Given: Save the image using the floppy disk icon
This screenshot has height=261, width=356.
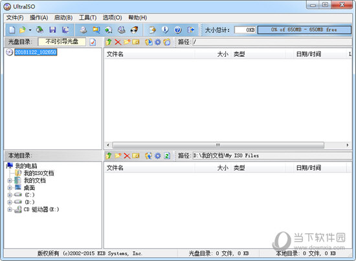Looking at the screenshot, I should coord(52,30).
